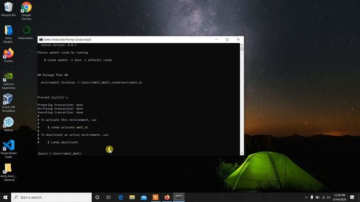Click the scroll up arrow in prompt
360x202 pixels.
tap(242, 45)
